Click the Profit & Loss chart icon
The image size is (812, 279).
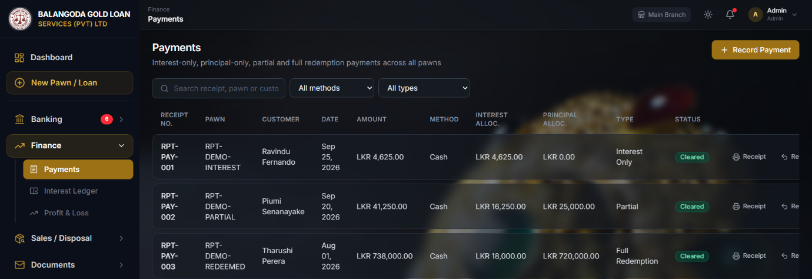tap(34, 213)
